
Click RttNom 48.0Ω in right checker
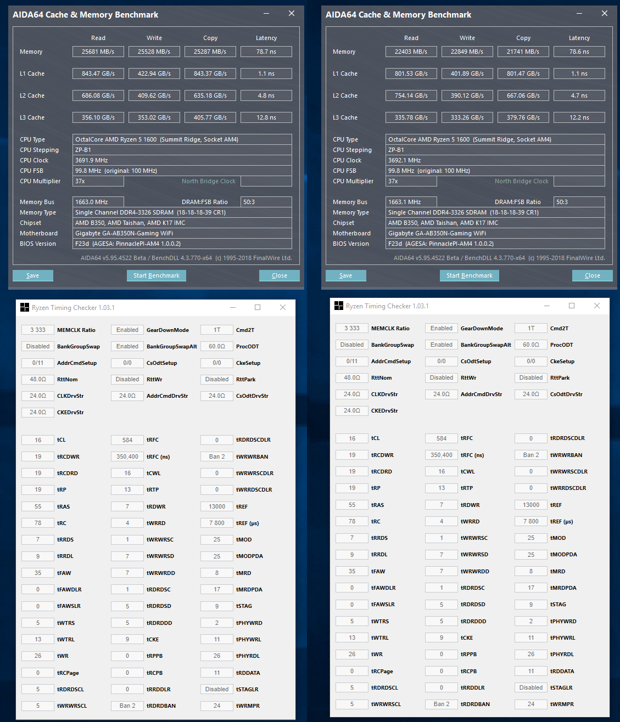click(352, 377)
